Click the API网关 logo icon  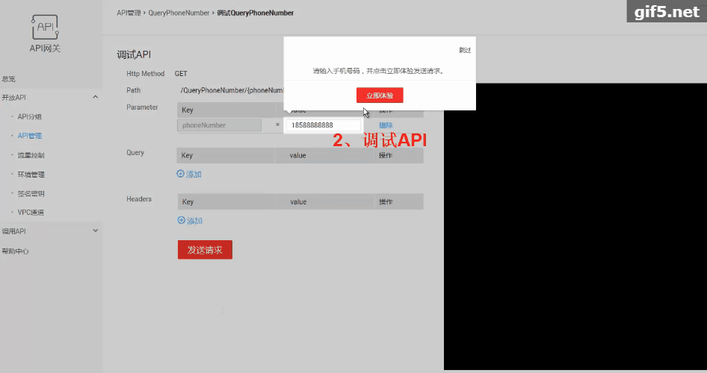point(45,27)
